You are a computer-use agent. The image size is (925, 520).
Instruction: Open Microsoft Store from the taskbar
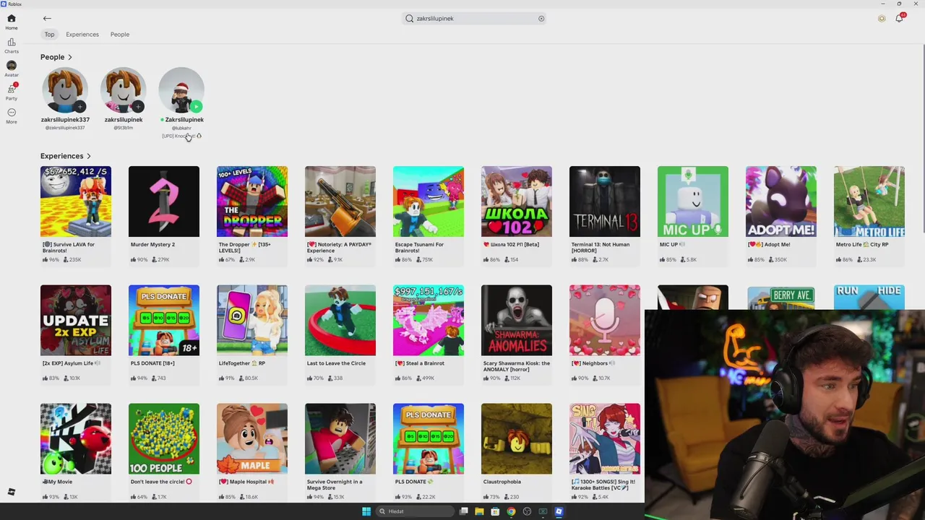(x=495, y=511)
